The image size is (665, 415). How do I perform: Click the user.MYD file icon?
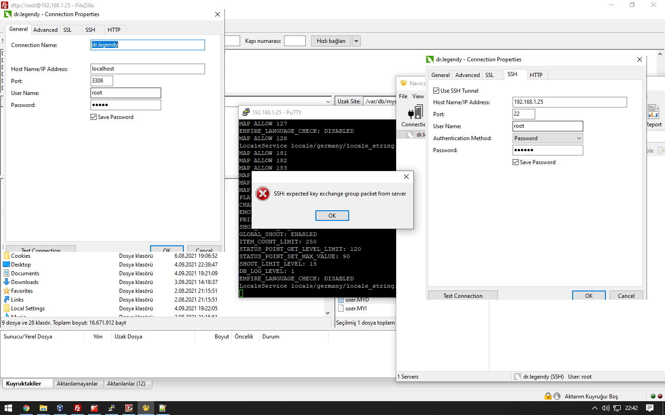[x=341, y=300]
